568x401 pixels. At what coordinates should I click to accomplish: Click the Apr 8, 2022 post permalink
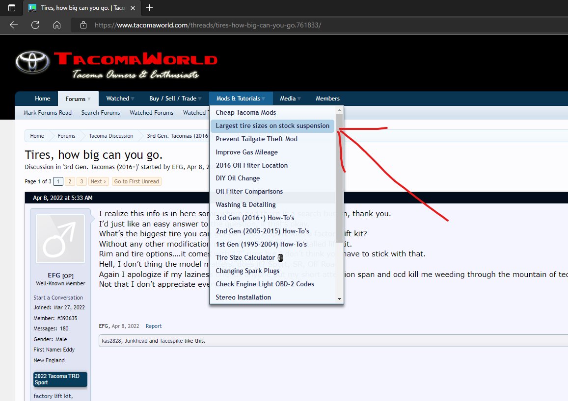(125, 326)
